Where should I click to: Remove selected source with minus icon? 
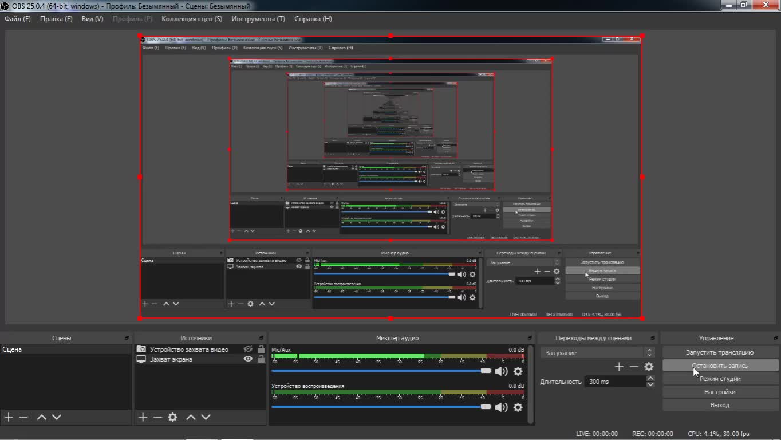click(157, 417)
